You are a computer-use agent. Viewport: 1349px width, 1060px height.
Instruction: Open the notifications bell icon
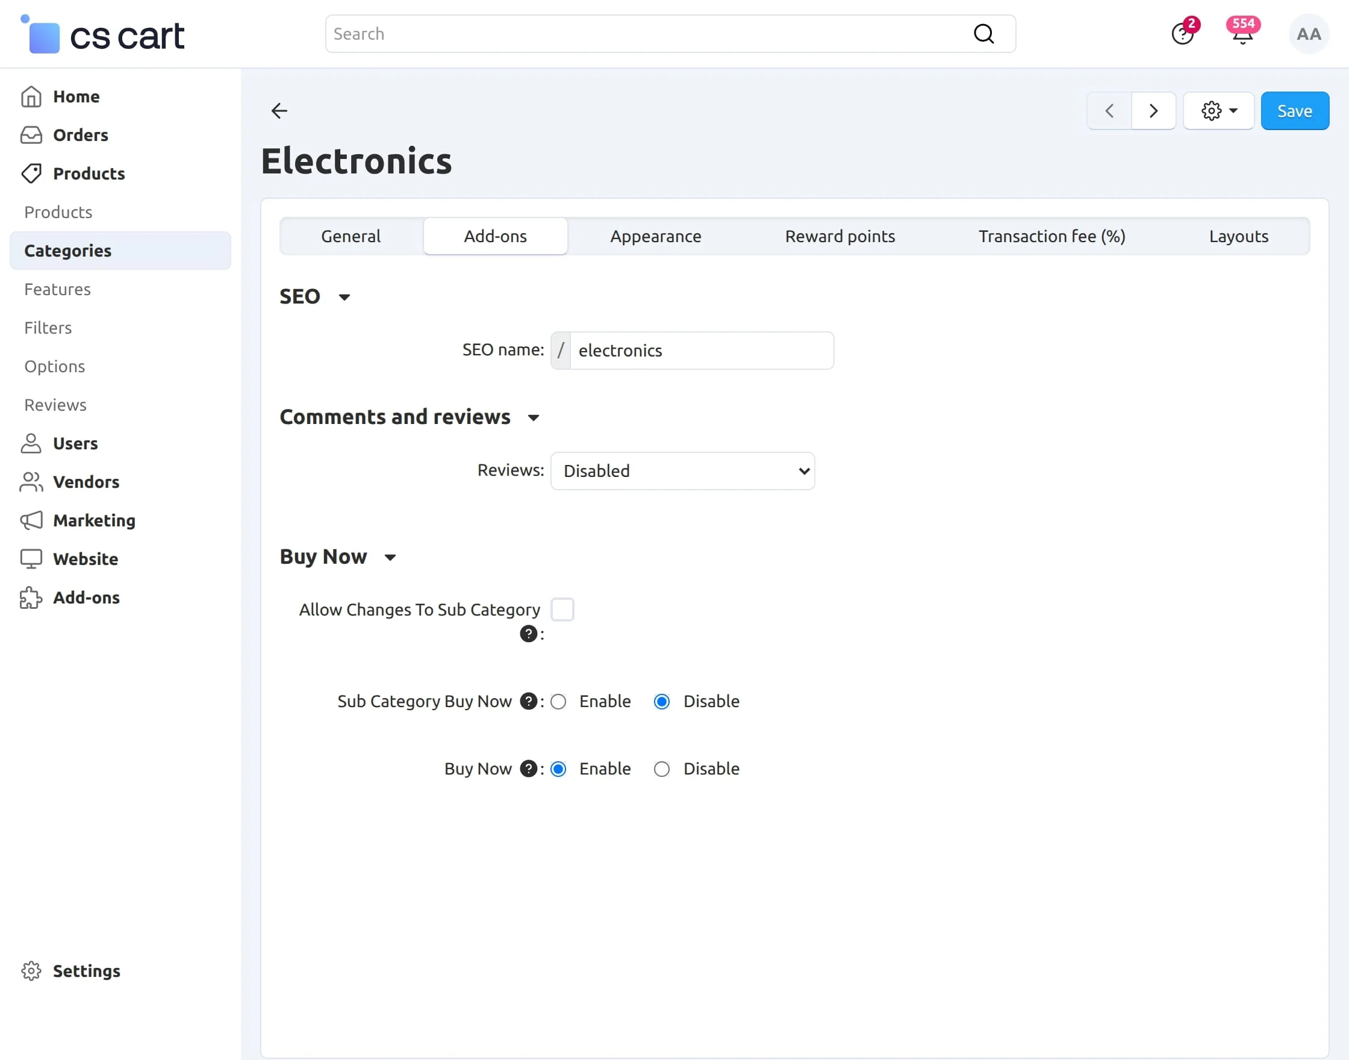coord(1242,34)
